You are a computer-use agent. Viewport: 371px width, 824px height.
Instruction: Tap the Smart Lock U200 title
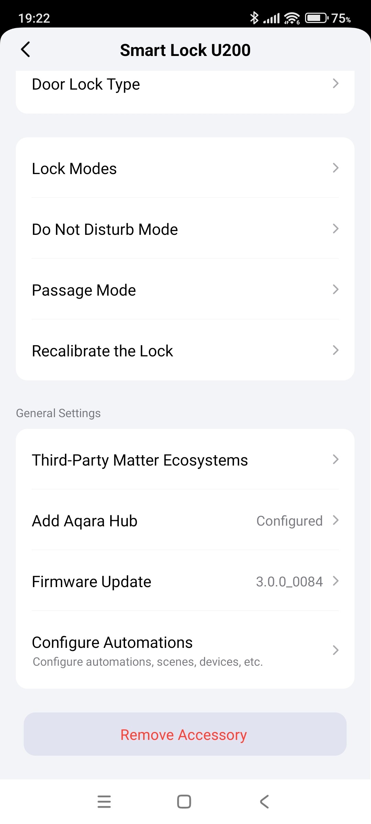tap(185, 50)
